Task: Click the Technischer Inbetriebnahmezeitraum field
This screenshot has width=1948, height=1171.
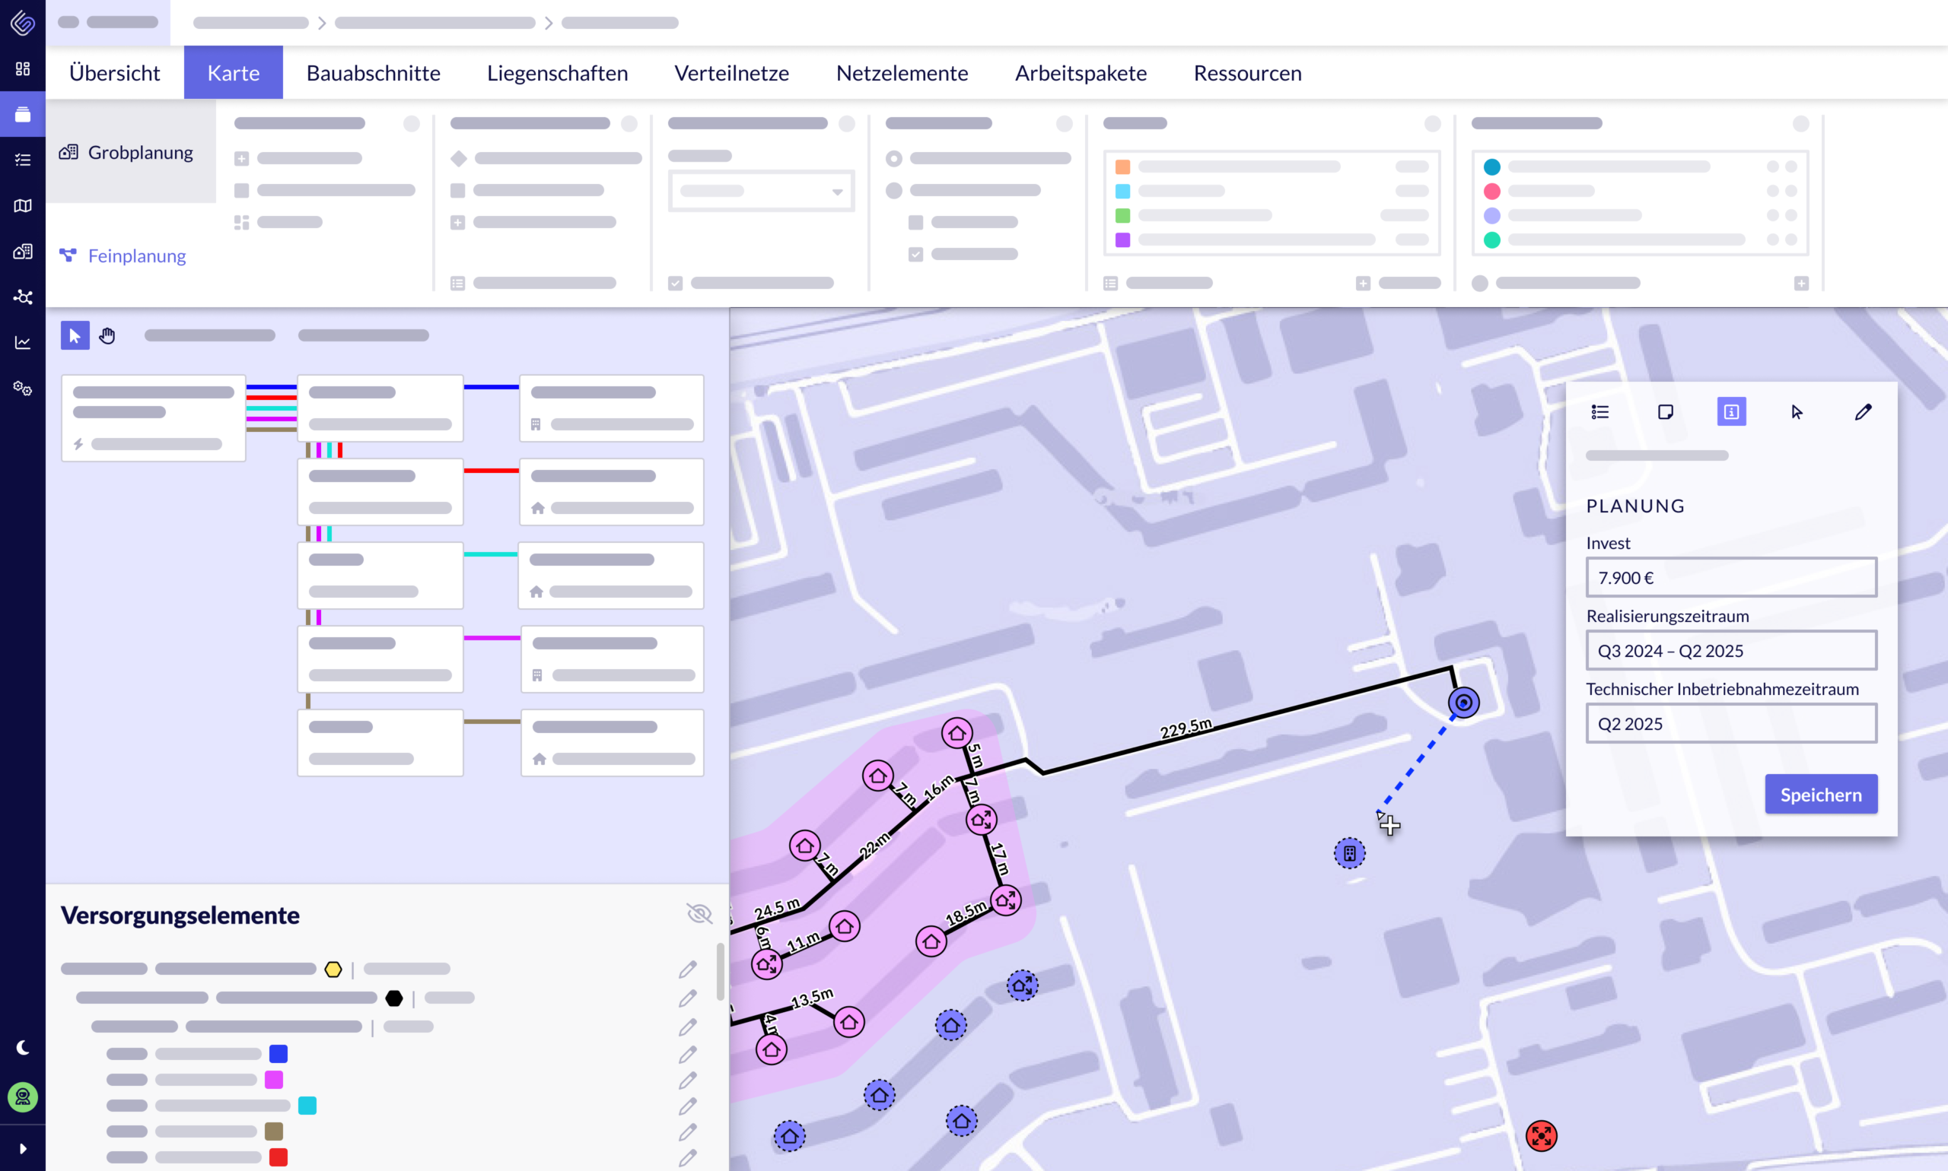Action: pos(1731,723)
